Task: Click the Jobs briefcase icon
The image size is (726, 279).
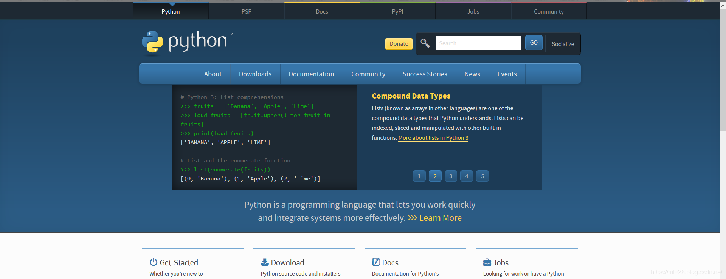Action: (487, 262)
